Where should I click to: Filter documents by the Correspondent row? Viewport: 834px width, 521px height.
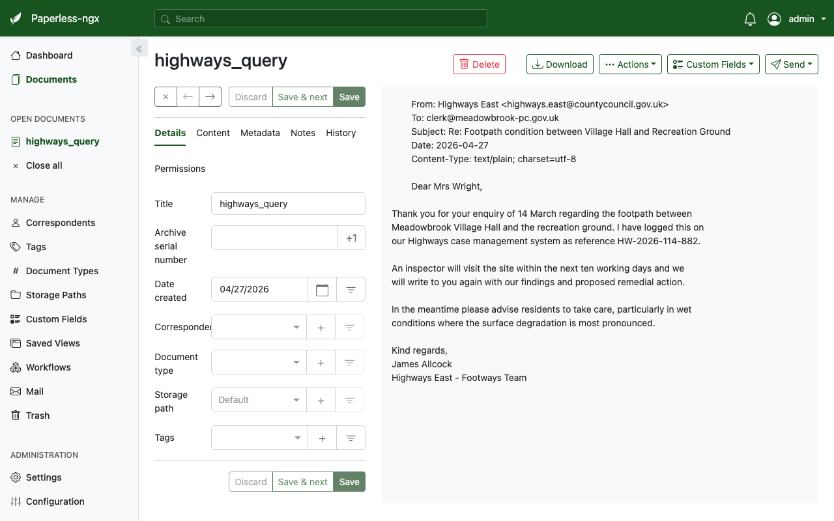[x=349, y=327]
